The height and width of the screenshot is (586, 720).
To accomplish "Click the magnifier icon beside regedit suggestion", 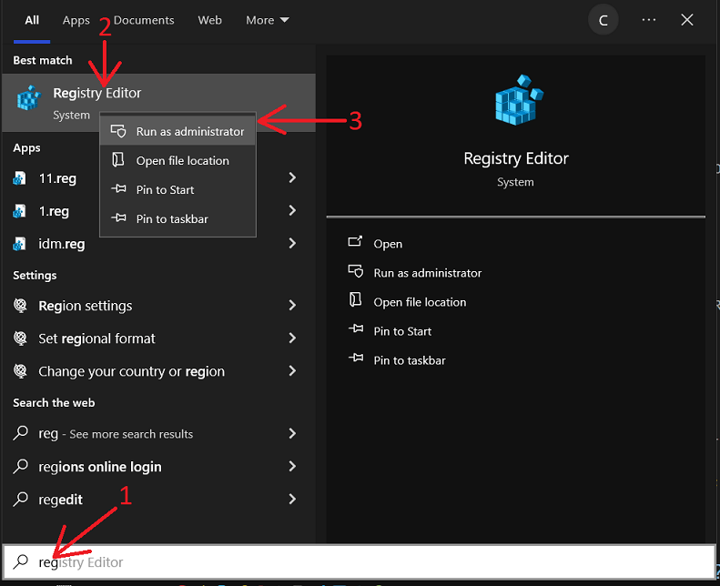I will [21, 499].
